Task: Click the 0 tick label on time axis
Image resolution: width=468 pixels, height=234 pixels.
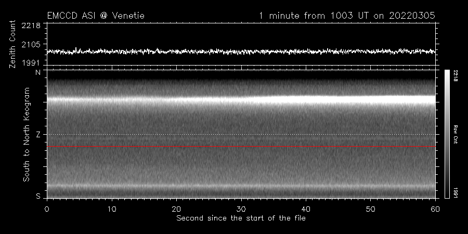Action: coord(47,209)
